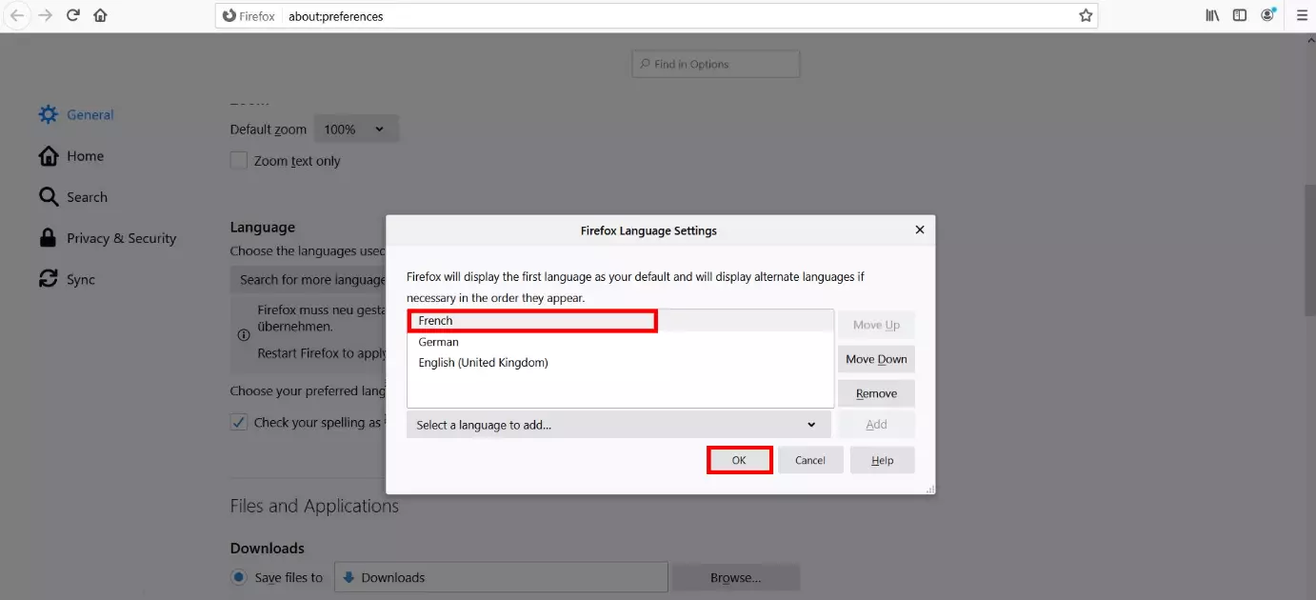Expand the Default zoom 100% dropdown
Screen dimensions: 1316x600
pyautogui.click(x=355, y=130)
